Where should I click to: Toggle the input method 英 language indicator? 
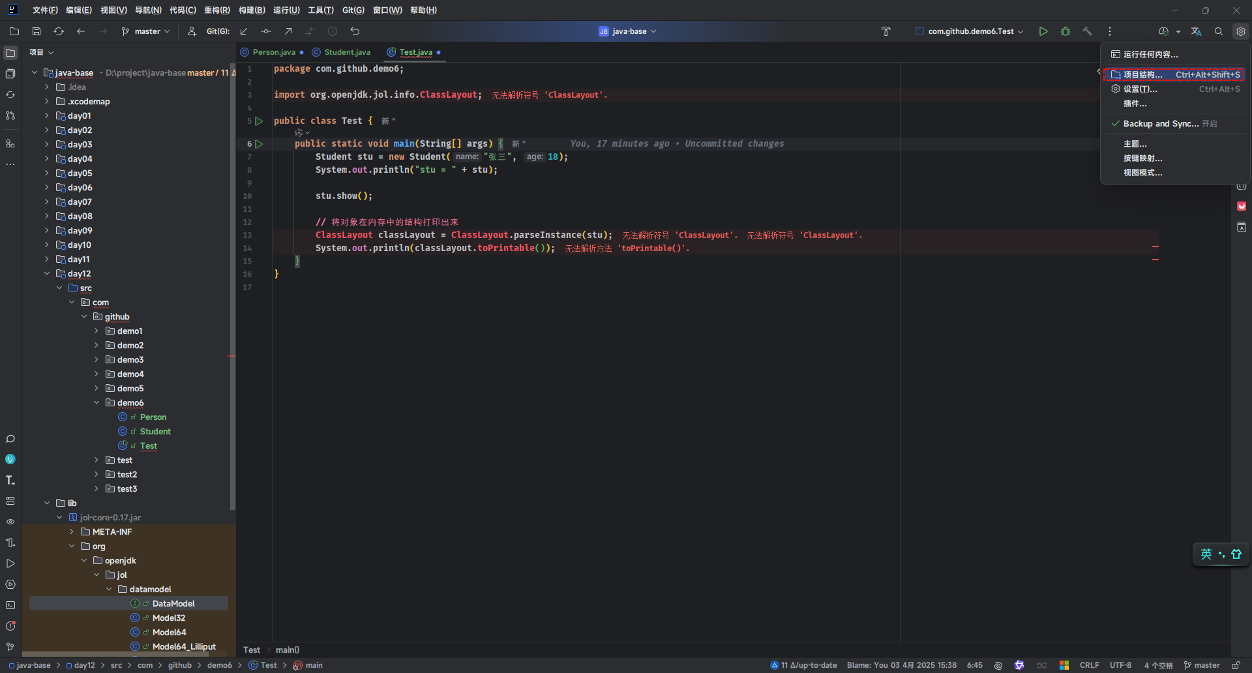[1206, 554]
